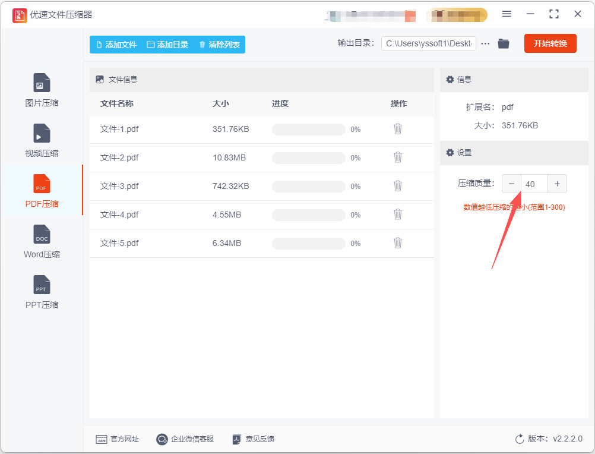The width and height of the screenshot is (595, 454).
Task: Open the 官方网址 official website link
Action: tap(117, 439)
